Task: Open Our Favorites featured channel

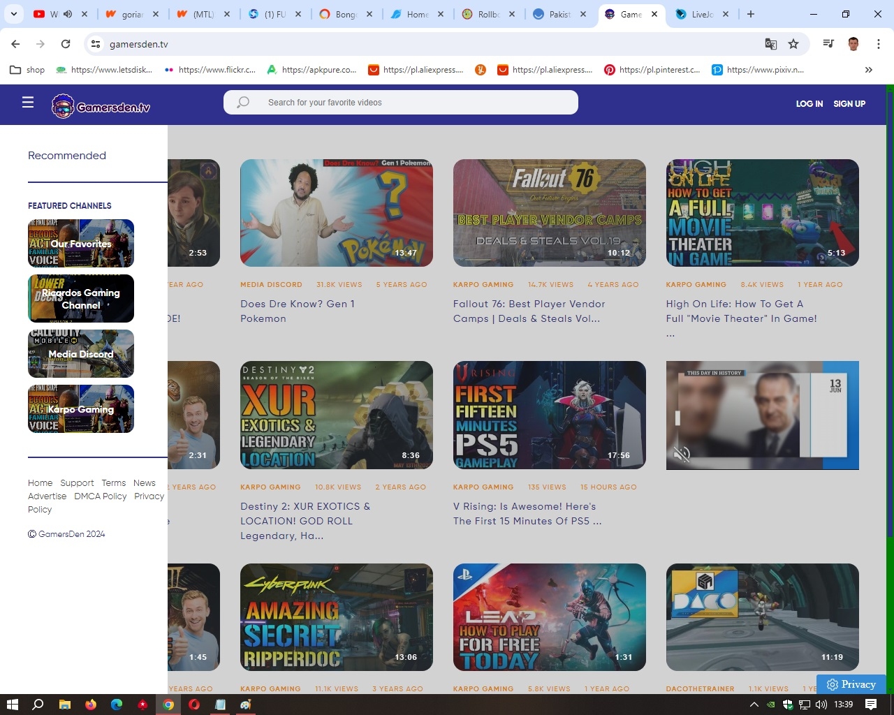Action: click(x=81, y=244)
